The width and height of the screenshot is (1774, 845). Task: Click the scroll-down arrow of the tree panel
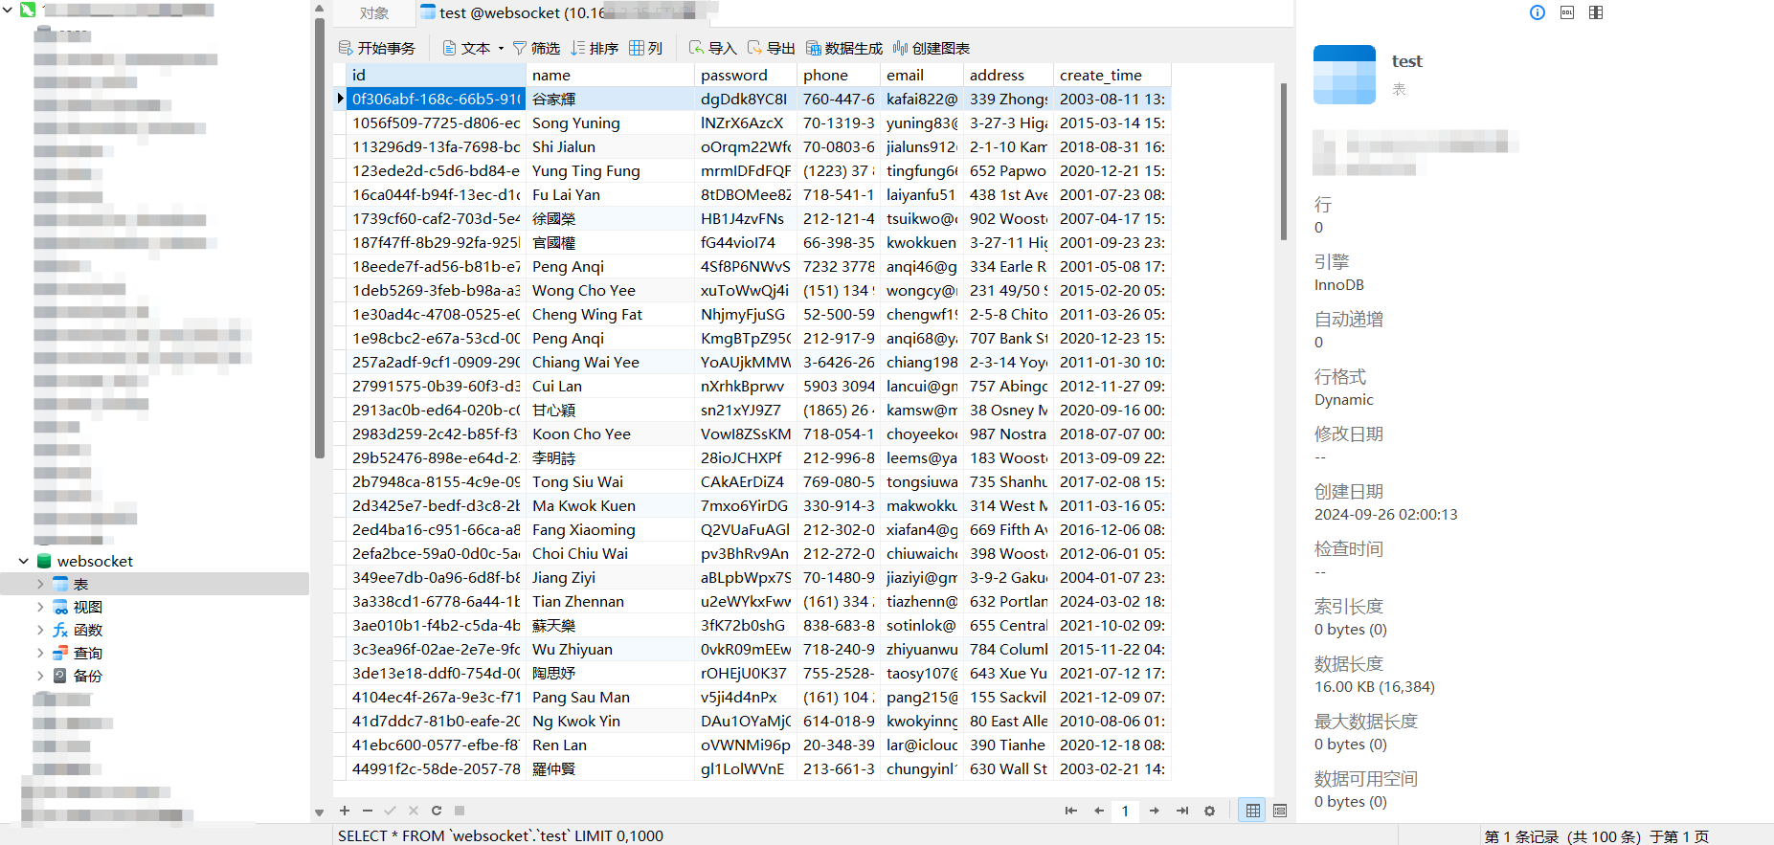click(x=319, y=812)
